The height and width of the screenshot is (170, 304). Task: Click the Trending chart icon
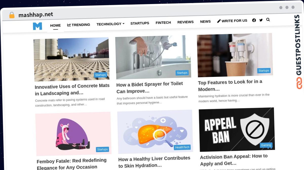69,25
